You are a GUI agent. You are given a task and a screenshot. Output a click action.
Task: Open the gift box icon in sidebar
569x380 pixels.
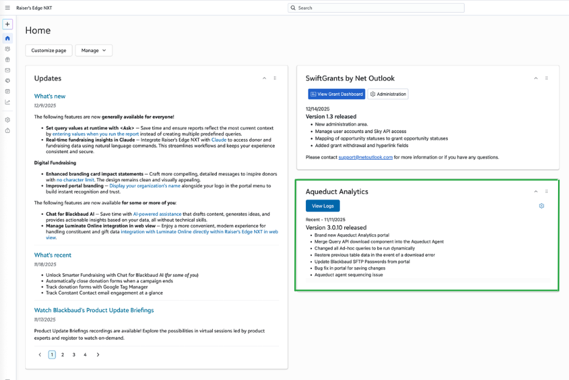[x=7, y=60]
